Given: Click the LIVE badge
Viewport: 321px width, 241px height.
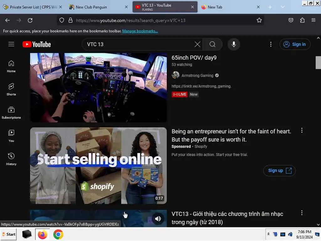Looking at the screenshot, I should (x=180, y=94).
